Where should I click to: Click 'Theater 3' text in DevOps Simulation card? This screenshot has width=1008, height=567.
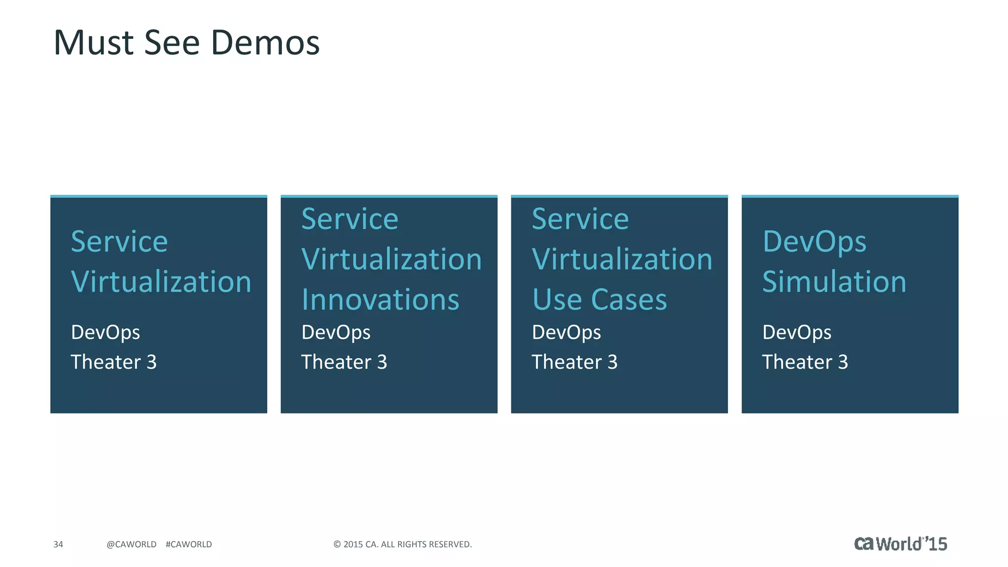[x=805, y=362]
